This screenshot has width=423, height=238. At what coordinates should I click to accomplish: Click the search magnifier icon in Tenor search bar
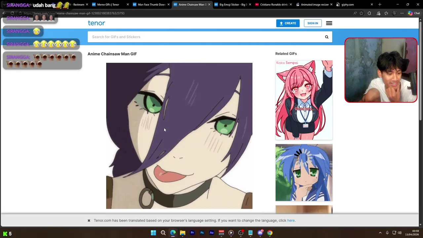click(x=327, y=37)
